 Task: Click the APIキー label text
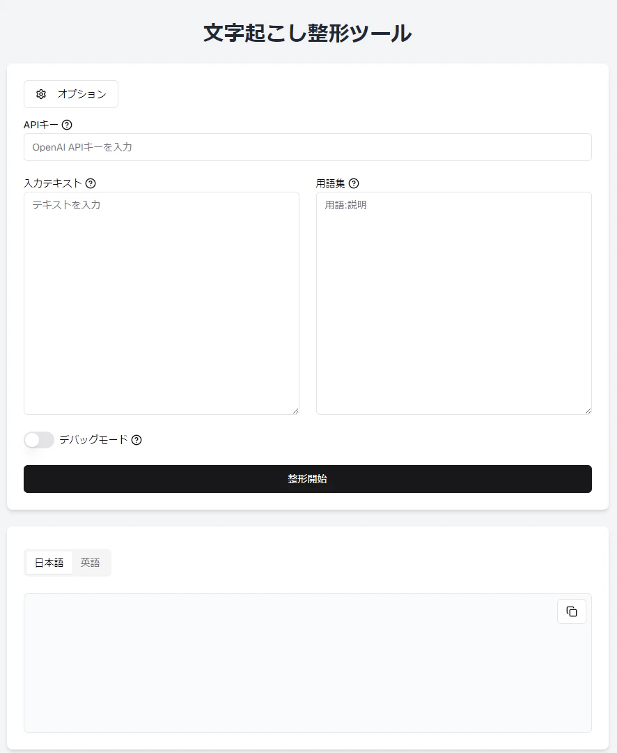41,125
